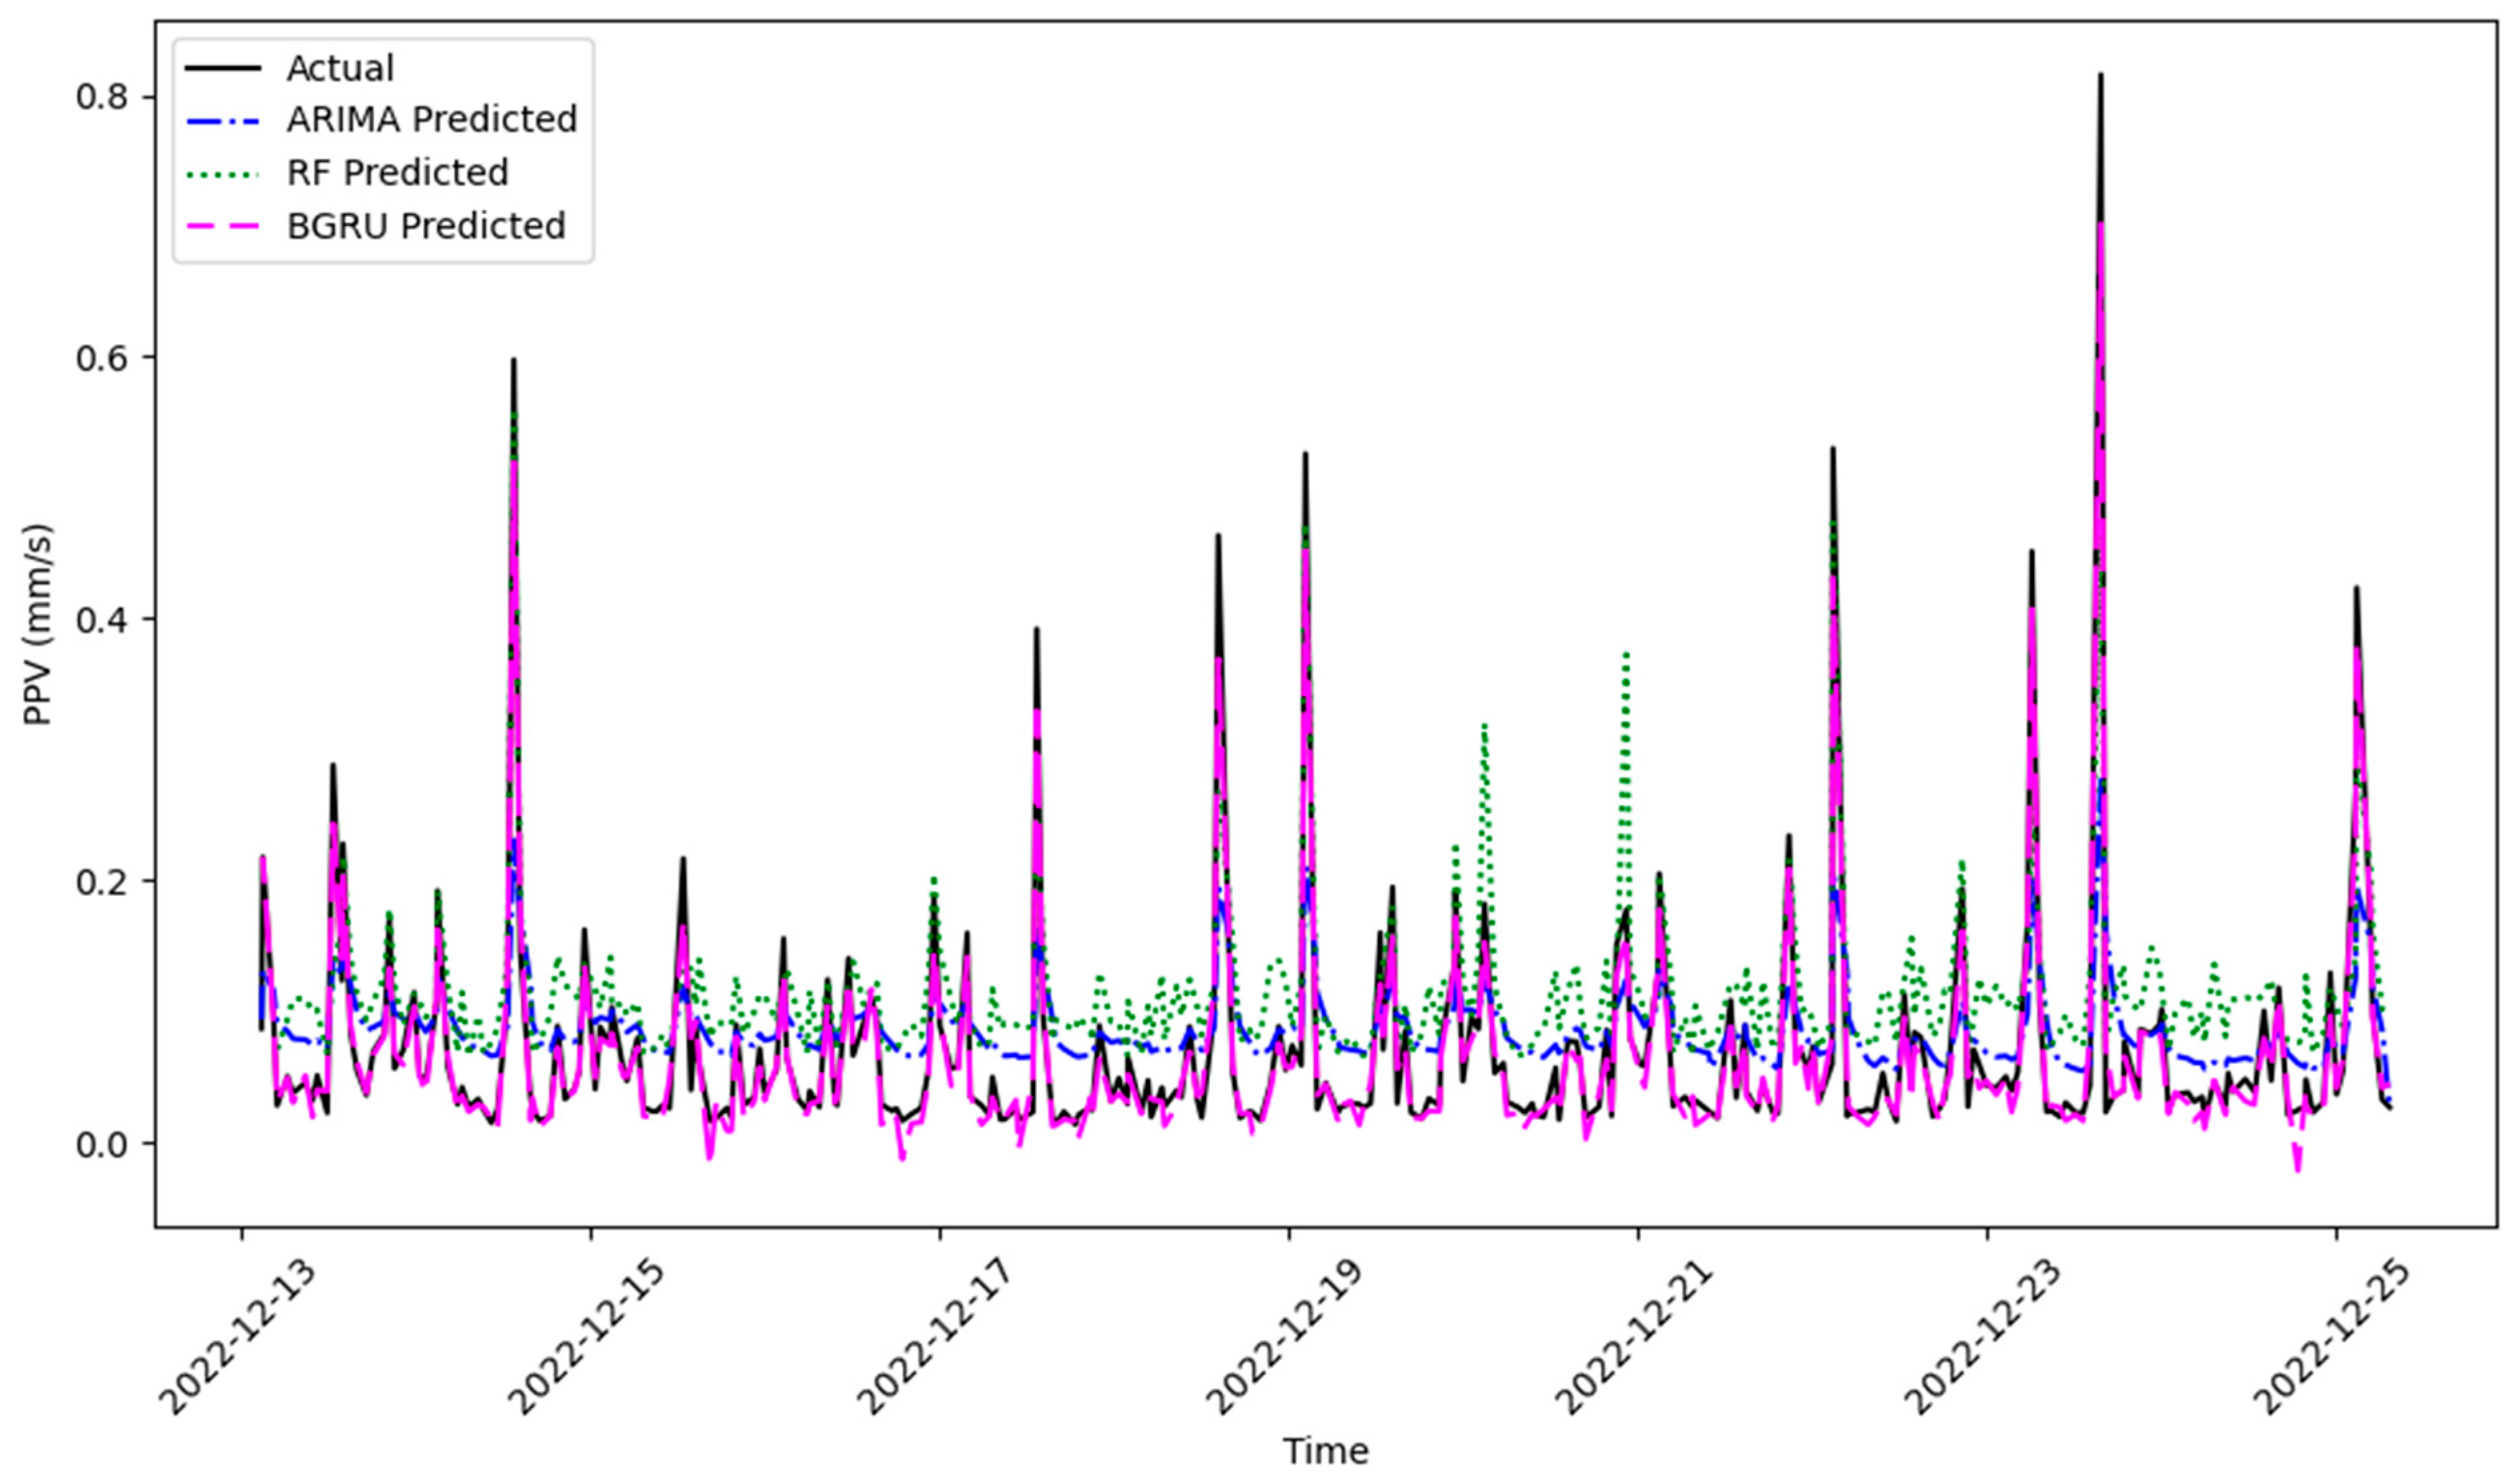Click the 2022-12-13 x-axis tick label
The image size is (2520, 1483).
tap(238, 1338)
